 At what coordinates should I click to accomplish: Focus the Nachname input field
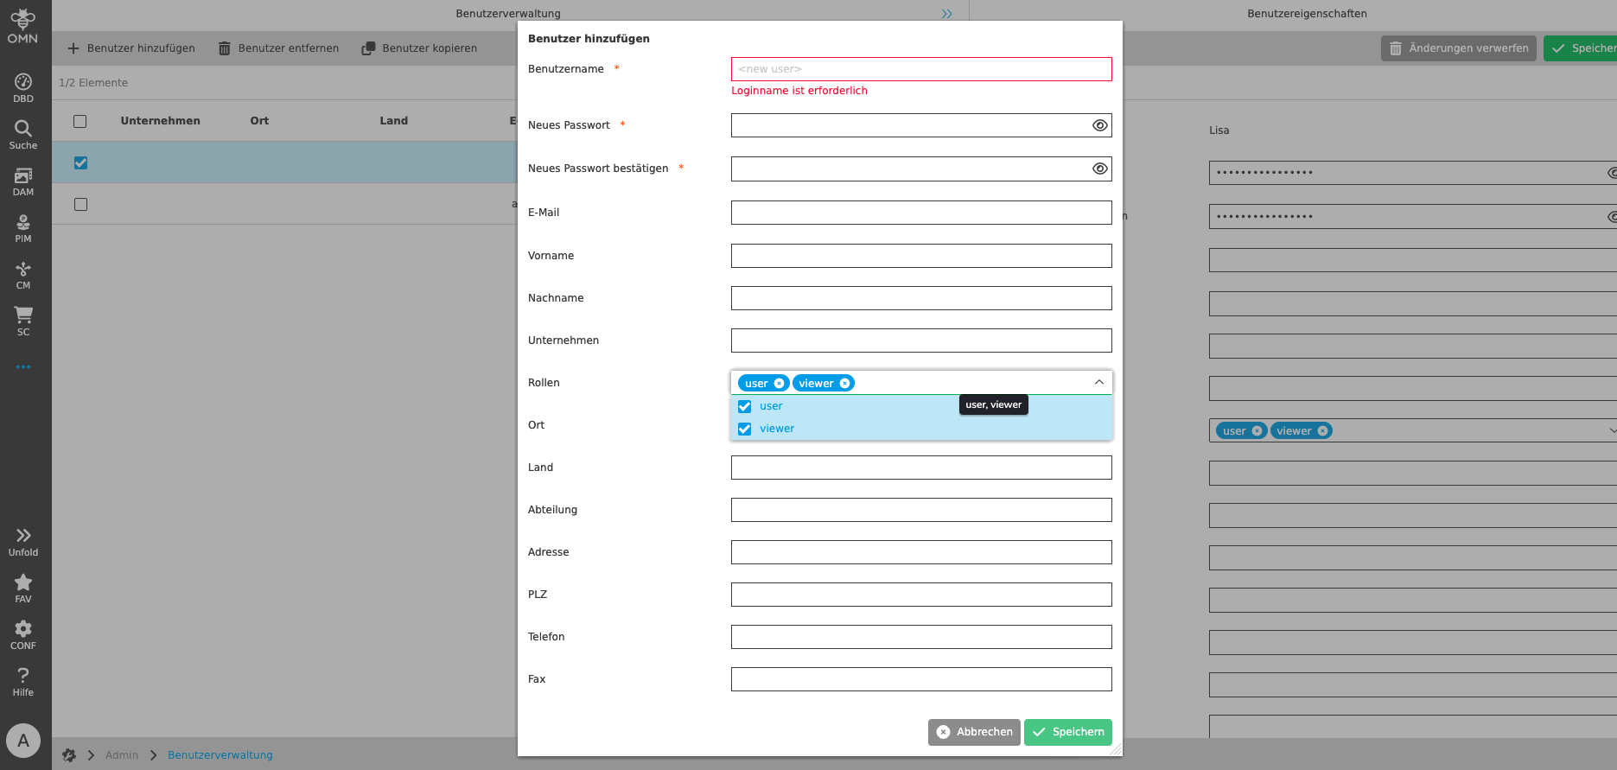pos(921,298)
